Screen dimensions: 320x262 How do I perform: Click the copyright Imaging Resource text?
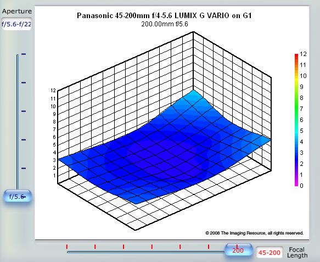(255, 233)
